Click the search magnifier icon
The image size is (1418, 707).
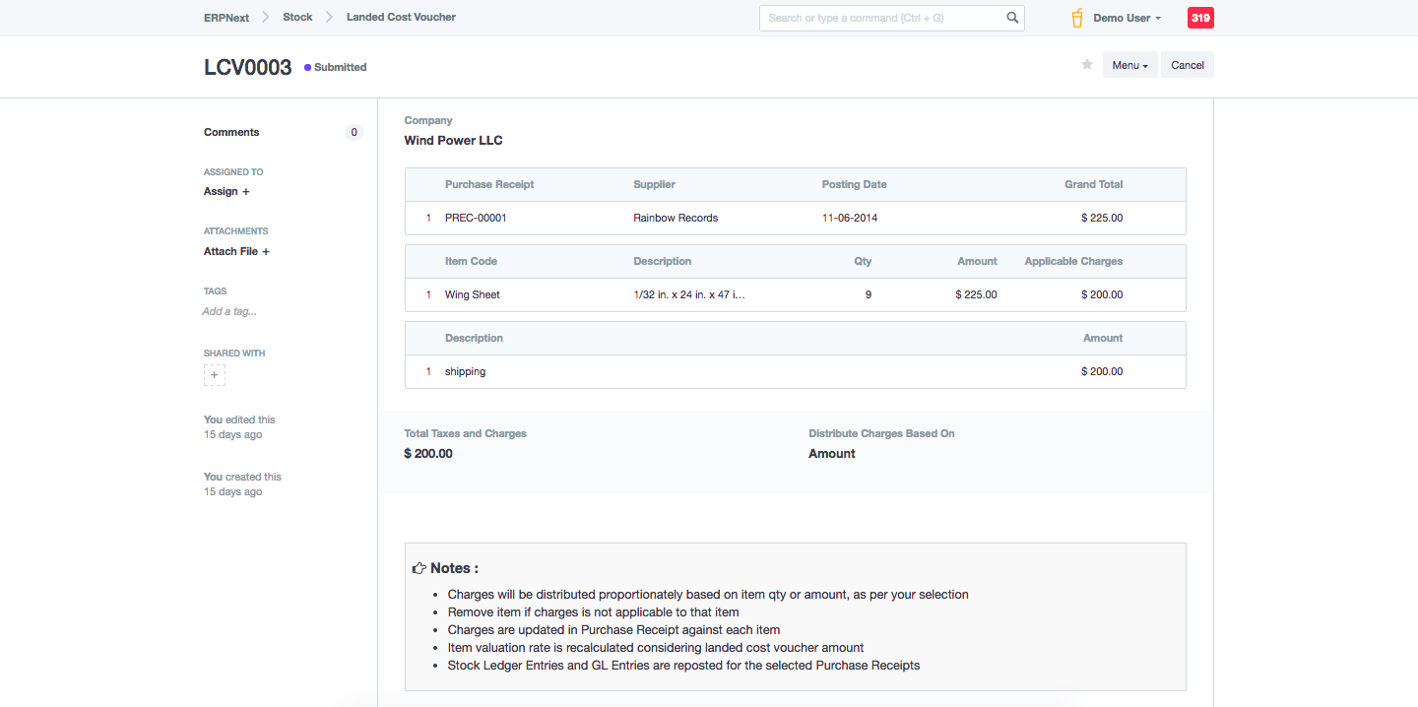pos(1012,18)
